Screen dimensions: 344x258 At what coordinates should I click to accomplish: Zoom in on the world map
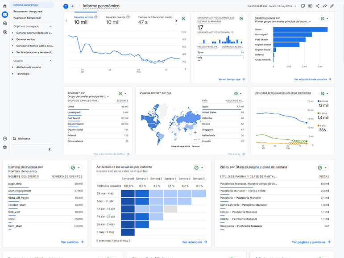(x=195, y=133)
